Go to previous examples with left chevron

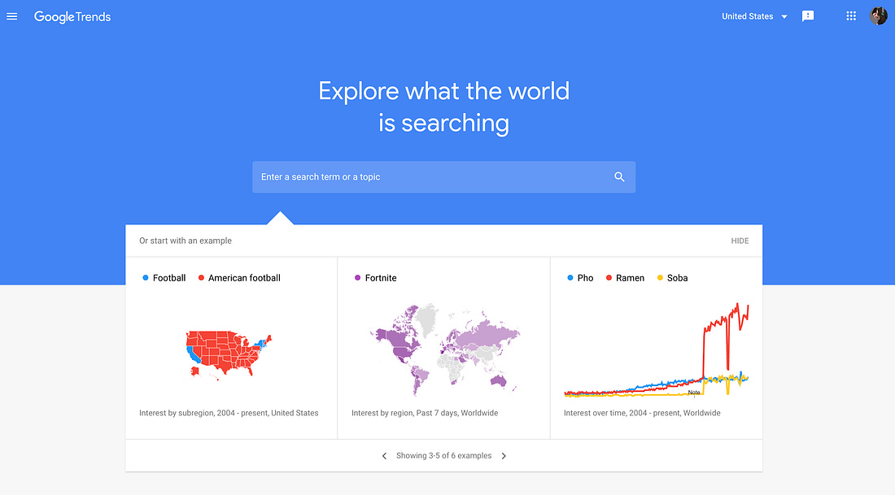(x=384, y=456)
